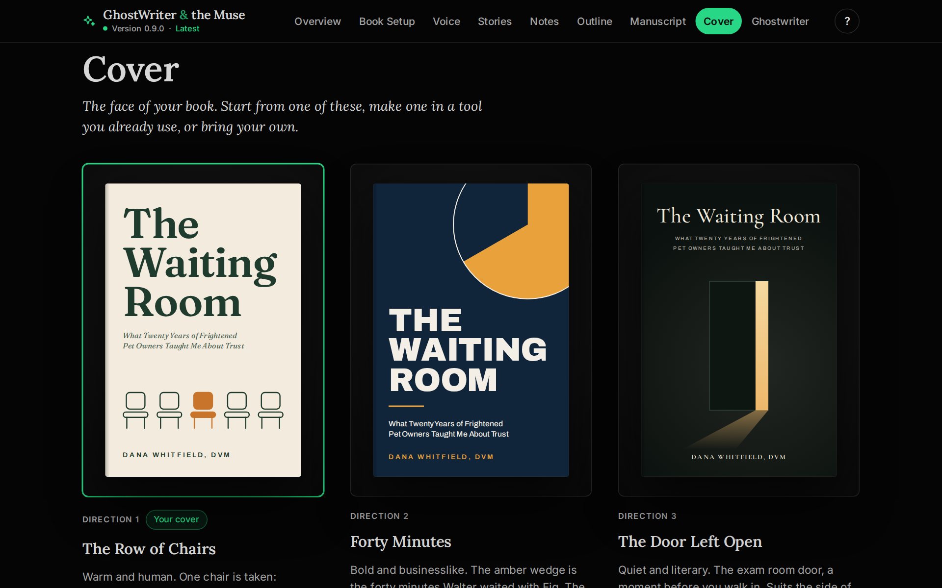
Task: Click the Version 0.9.0 text
Action: 138,28
